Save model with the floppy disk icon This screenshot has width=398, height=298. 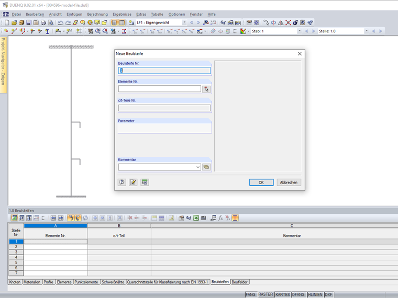click(x=29, y=22)
